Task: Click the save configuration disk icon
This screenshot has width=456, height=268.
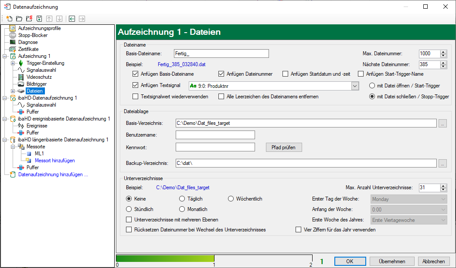Action: (39, 19)
